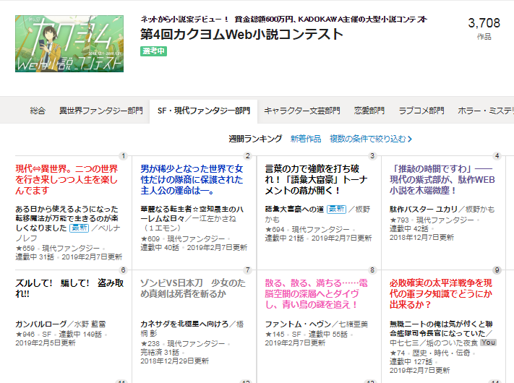
Task: Open novel 華麗なる転生者☆空知晟生のハーレムな日々
Action: coord(192,214)
